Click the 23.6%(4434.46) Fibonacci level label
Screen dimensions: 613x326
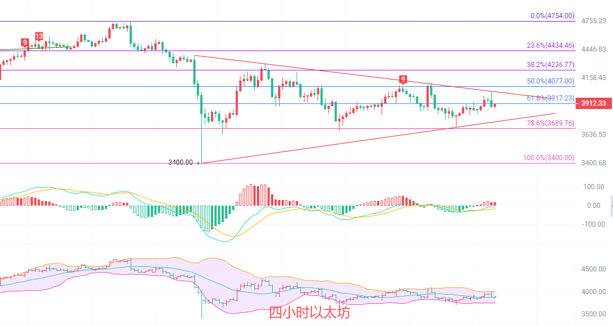[549, 45]
